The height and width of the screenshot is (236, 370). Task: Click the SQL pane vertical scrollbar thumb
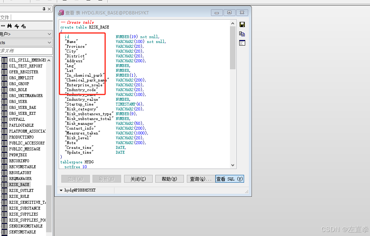(233, 48)
